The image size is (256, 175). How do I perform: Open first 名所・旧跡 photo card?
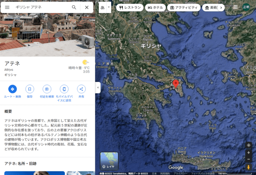coord(35,173)
